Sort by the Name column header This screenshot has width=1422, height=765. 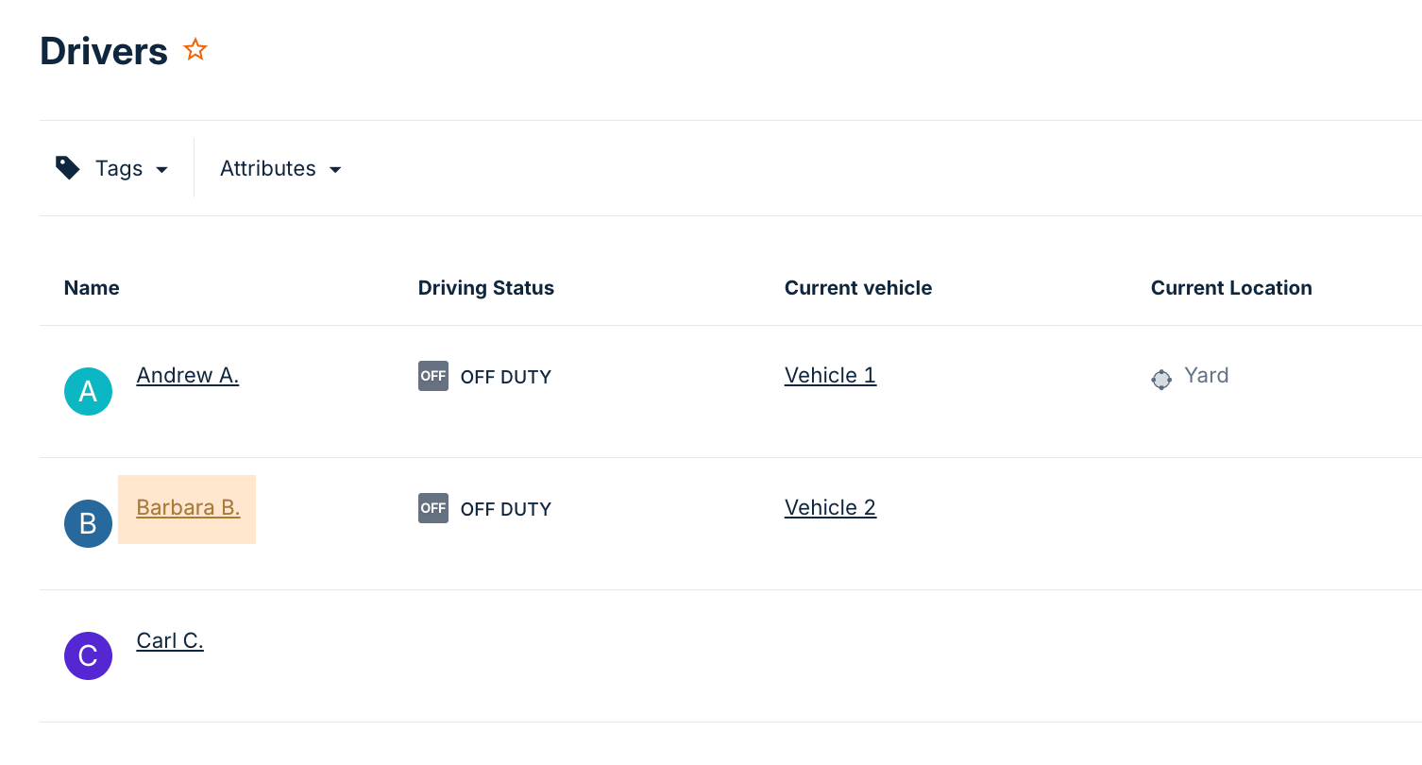click(91, 287)
